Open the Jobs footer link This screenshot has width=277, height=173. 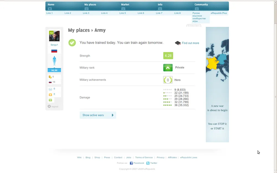(x=129, y=157)
